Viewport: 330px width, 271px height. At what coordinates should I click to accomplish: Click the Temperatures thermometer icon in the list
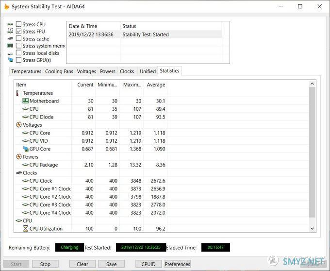[18, 93]
